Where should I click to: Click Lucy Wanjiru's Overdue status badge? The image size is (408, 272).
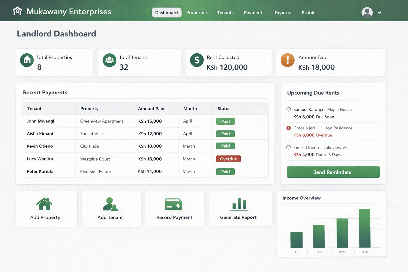228,159
